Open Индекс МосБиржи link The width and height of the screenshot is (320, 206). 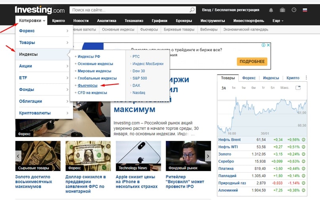(x=148, y=64)
